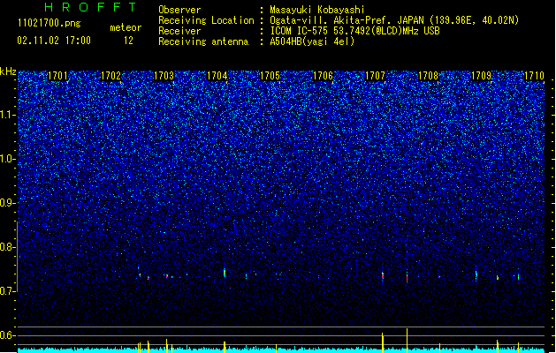
Task: Click the 1710 time marker
Action: (x=534, y=76)
